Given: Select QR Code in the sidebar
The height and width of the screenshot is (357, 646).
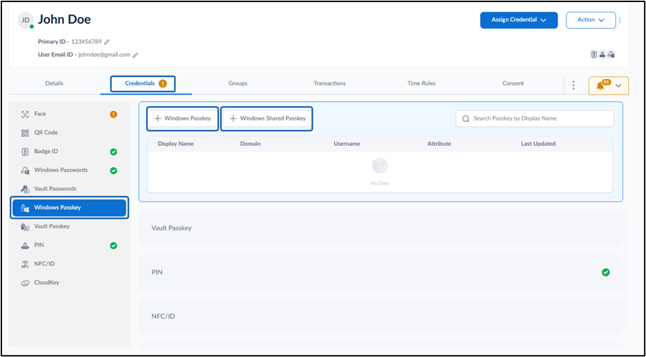Looking at the screenshot, I should point(69,132).
